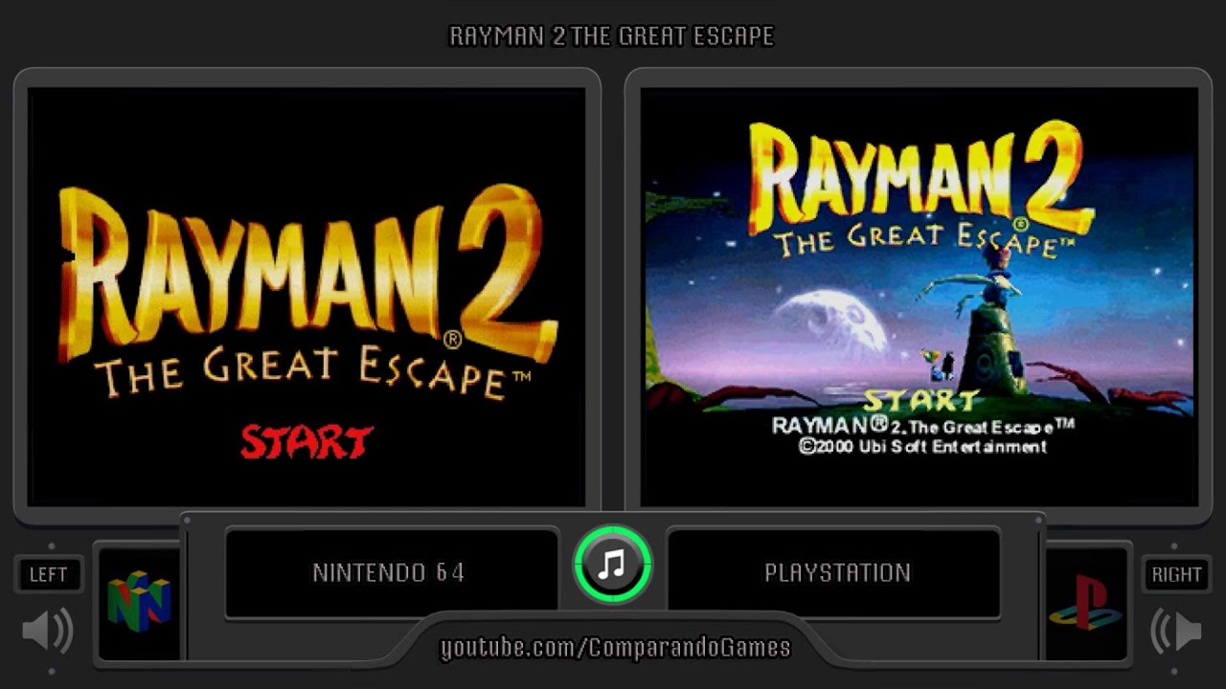Click the PLAYSTATION label panel
This screenshot has width=1226, height=689.
835,573
